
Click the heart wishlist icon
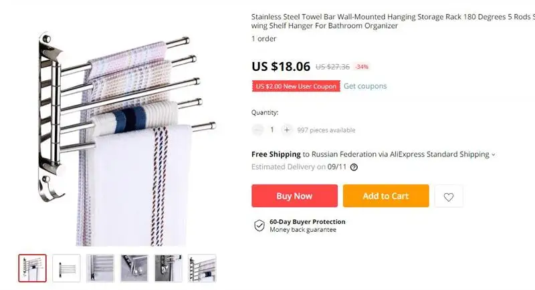[x=449, y=196]
